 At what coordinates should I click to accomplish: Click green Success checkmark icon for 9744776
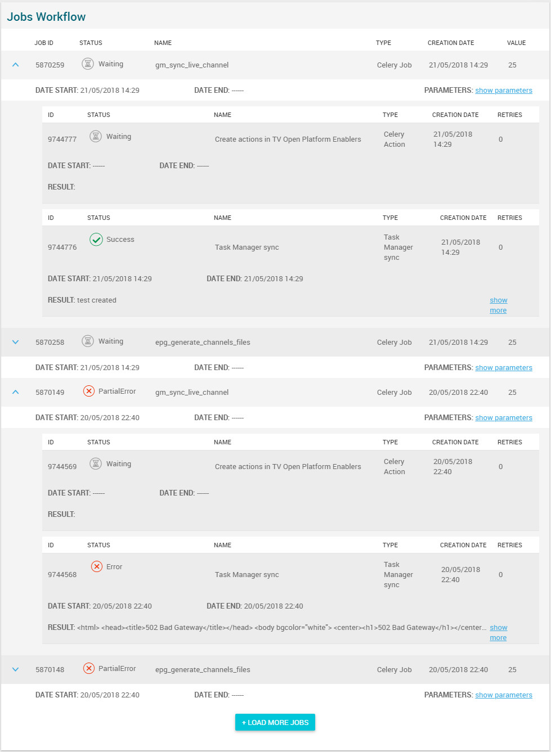(x=96, y=239)
